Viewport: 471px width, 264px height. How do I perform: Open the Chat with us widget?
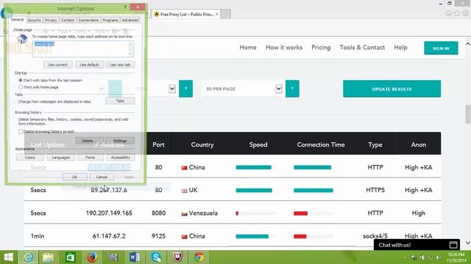[417, 245]
